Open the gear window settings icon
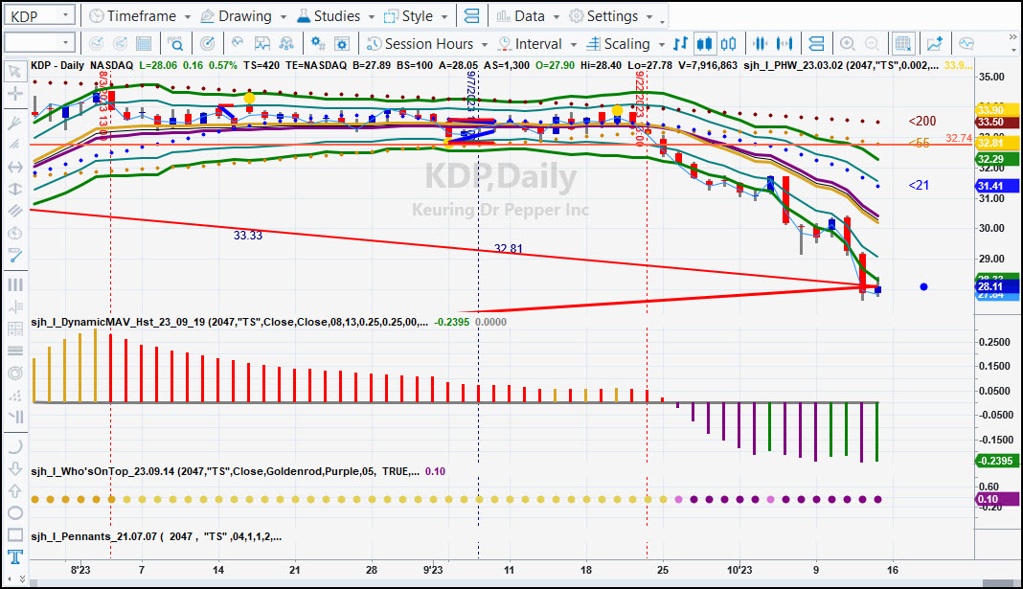This screenshot has height=589, width=1023. coord(341,44)
